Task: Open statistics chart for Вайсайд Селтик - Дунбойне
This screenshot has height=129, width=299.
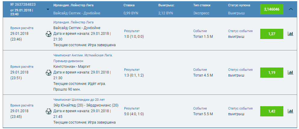Action: point(290,34)
